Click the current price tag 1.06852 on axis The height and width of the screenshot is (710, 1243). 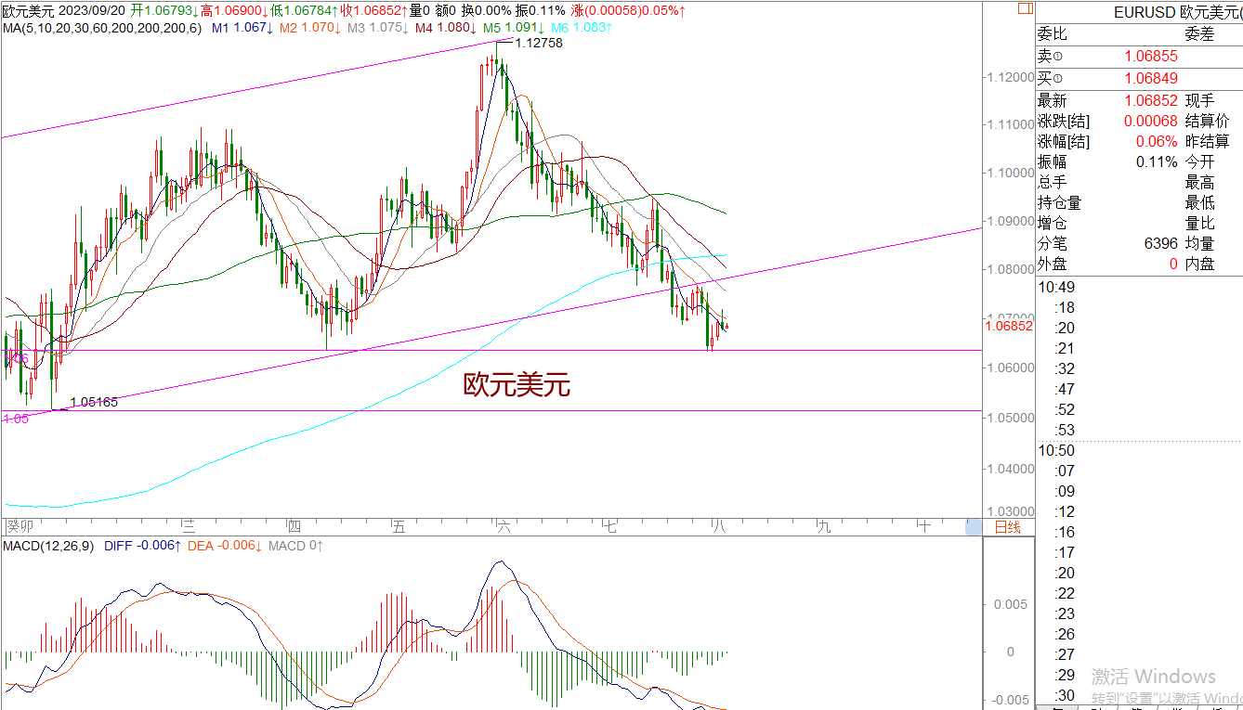pyautogui.click(x=1009, y=326)
